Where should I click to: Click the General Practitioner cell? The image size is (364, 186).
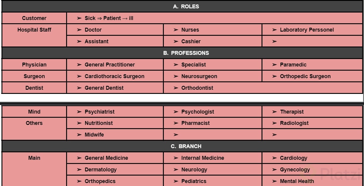click(x=115, y=65)
